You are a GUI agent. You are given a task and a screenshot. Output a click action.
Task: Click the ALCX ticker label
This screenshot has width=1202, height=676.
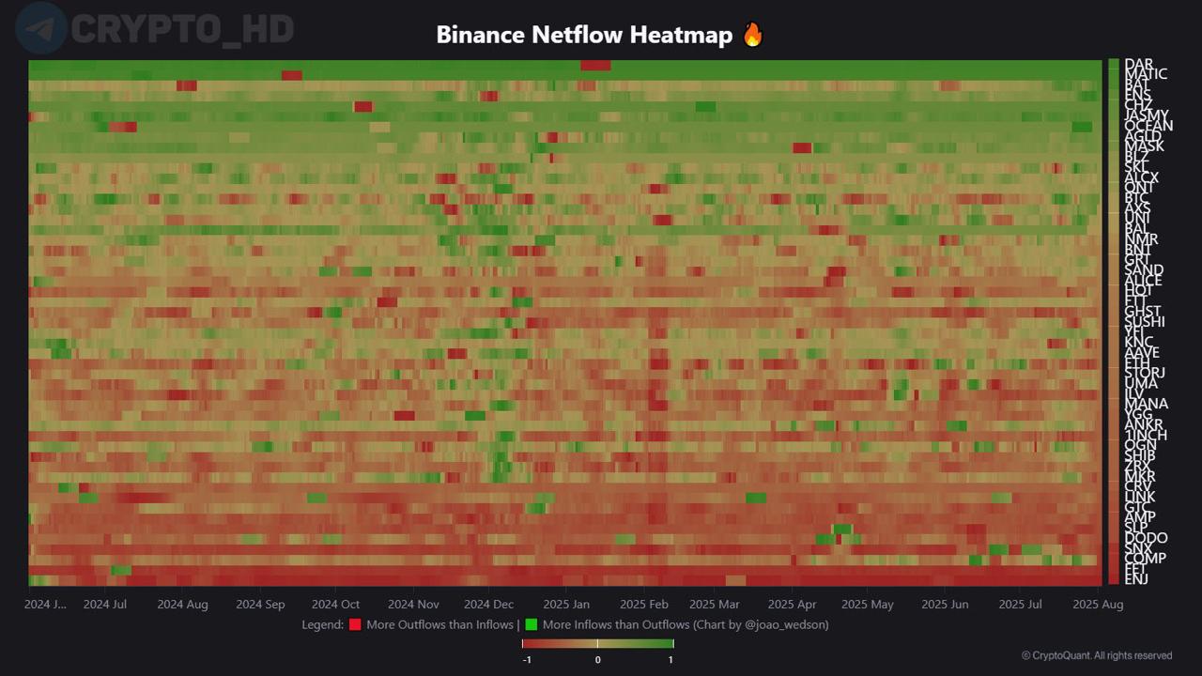click(1142, 177)
